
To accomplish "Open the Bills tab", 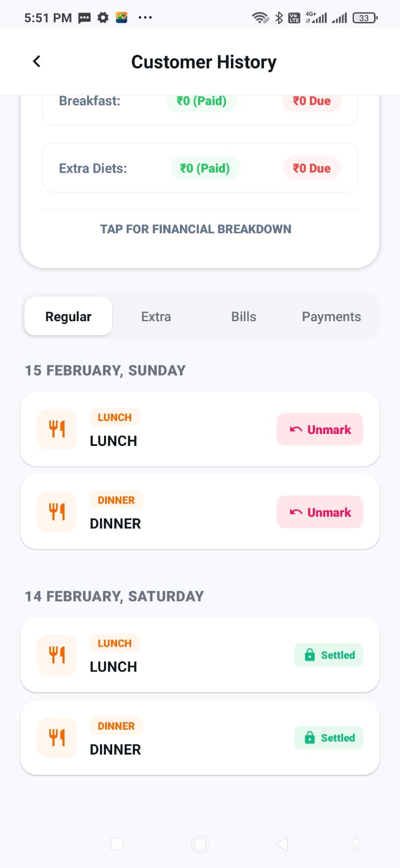I will coord(243,317).
